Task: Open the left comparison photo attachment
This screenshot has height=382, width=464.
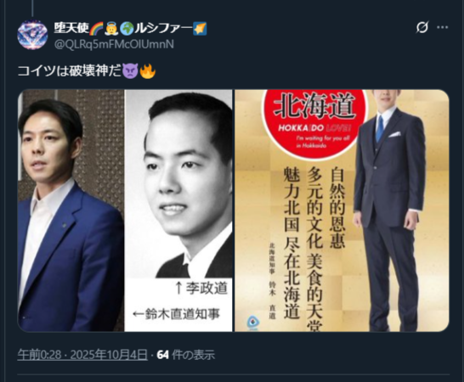Action: (x=125, y=211)
